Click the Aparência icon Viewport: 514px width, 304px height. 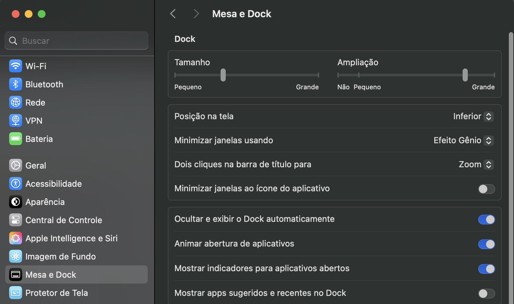click(16, 202)
